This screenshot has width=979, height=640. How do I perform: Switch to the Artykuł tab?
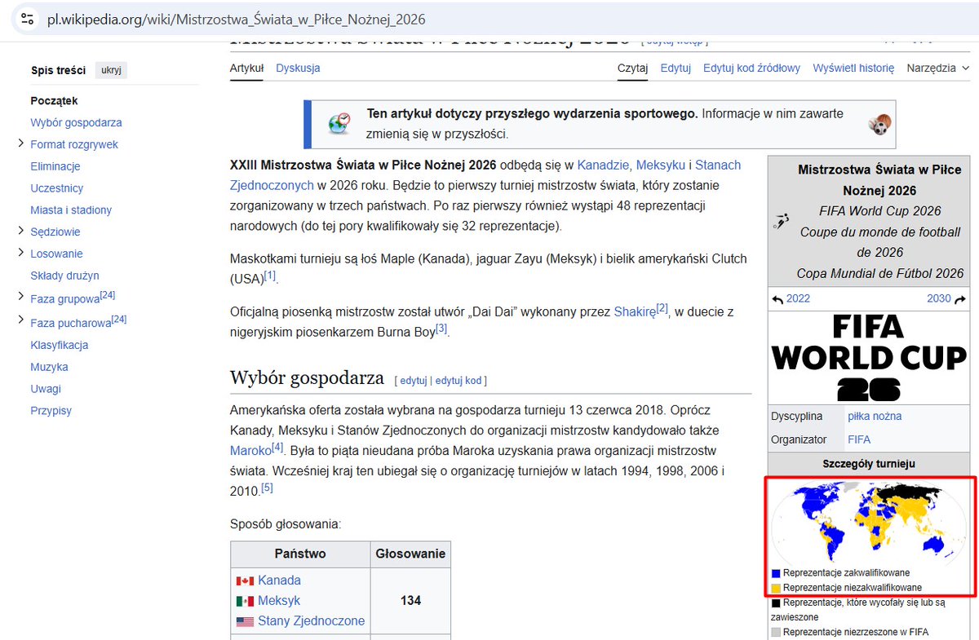coord(246,68)
